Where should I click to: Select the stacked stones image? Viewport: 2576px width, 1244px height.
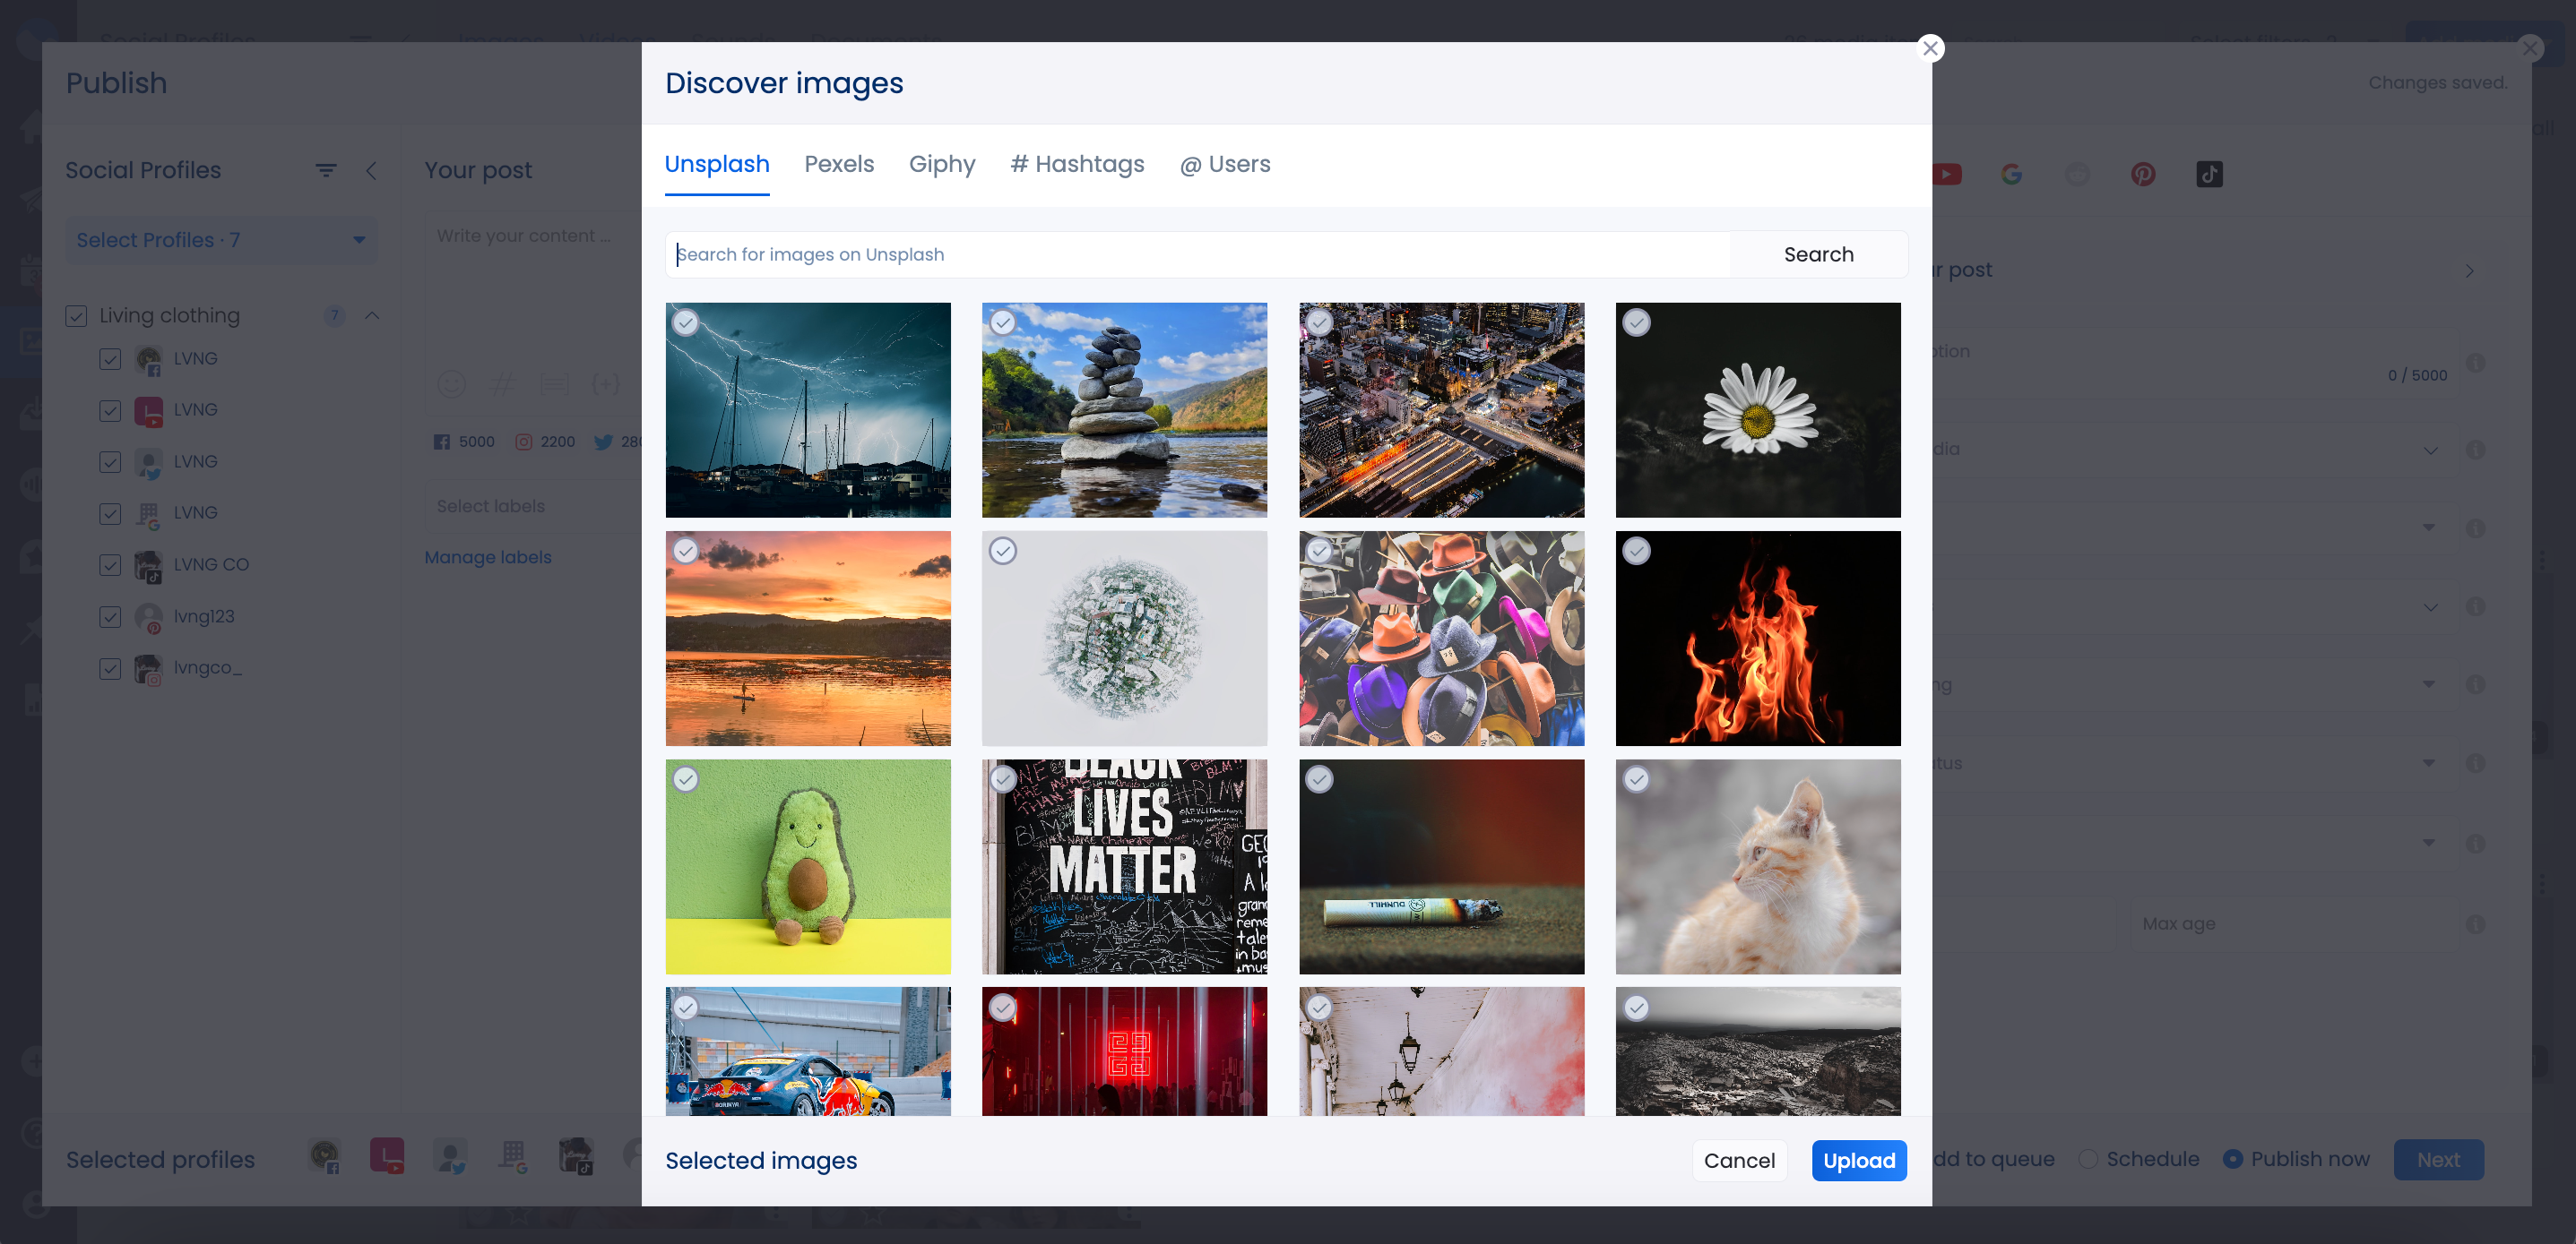1124,409
